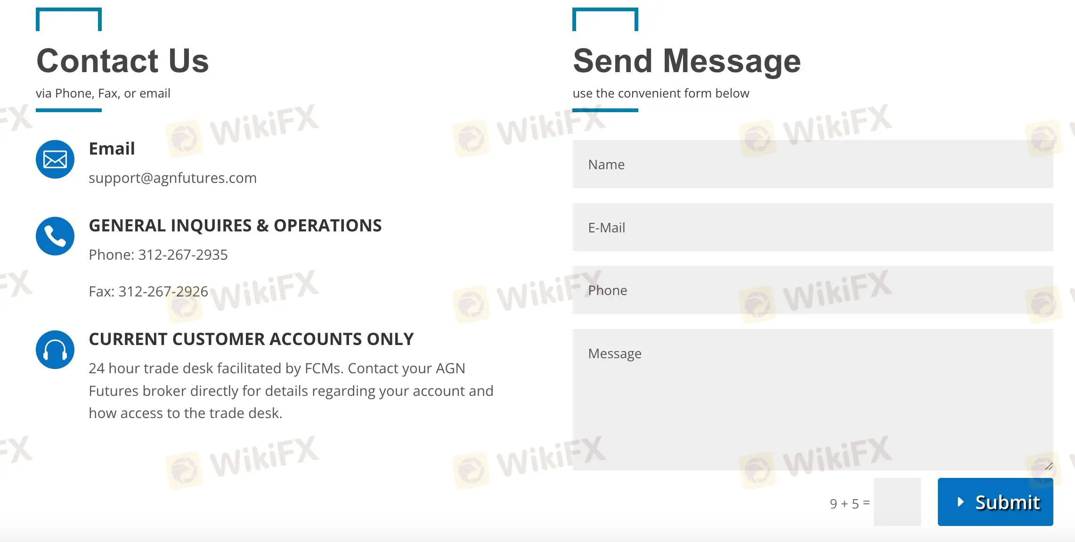Click the General Inquires & Operations heading

point(235,225)
